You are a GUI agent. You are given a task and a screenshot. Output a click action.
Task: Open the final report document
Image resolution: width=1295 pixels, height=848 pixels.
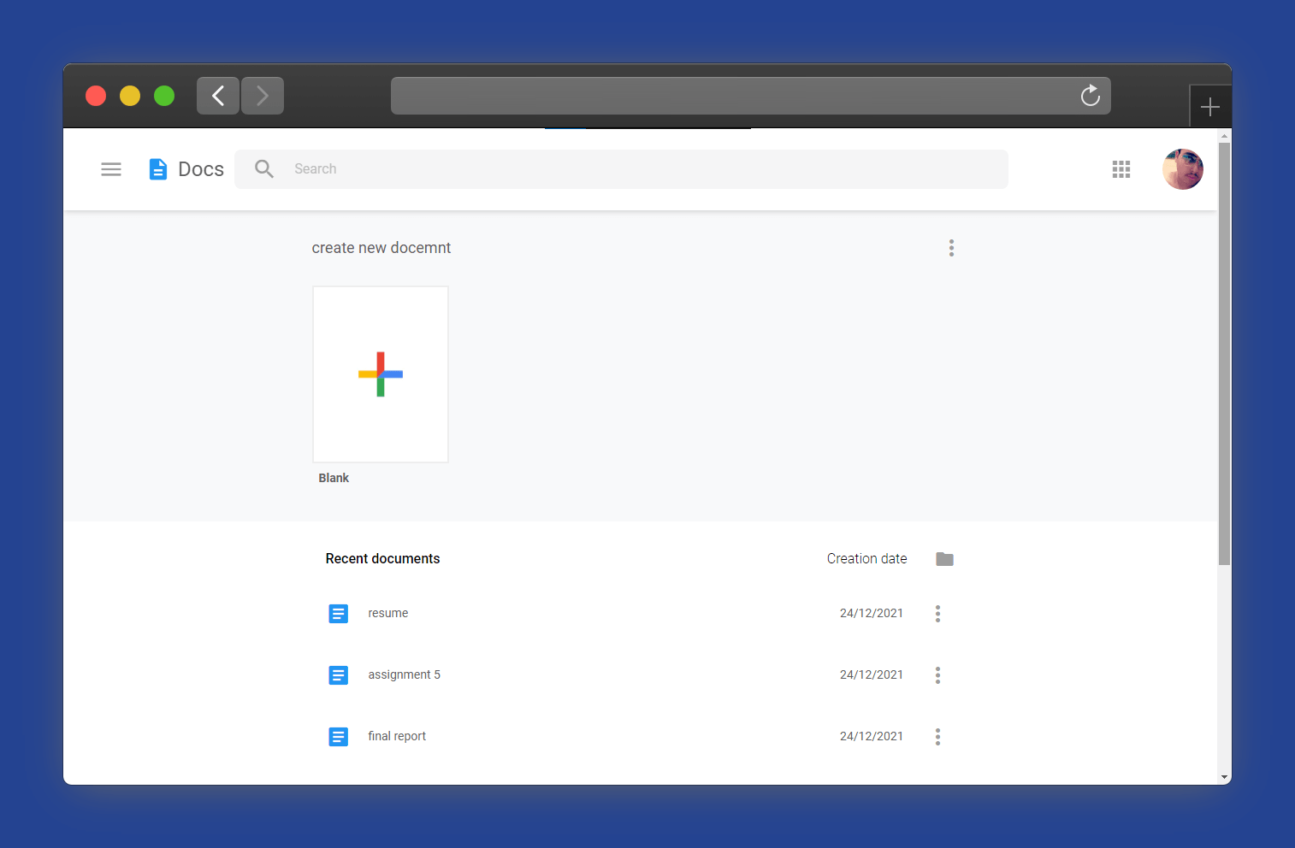point(397,737)
